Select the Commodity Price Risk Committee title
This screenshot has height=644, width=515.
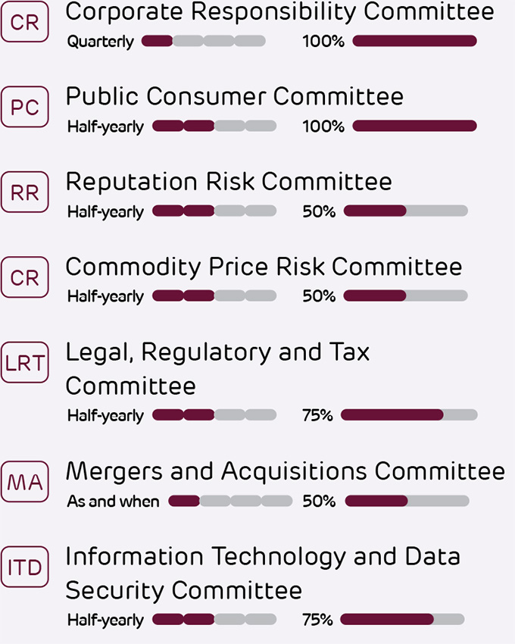coord(264,267)
